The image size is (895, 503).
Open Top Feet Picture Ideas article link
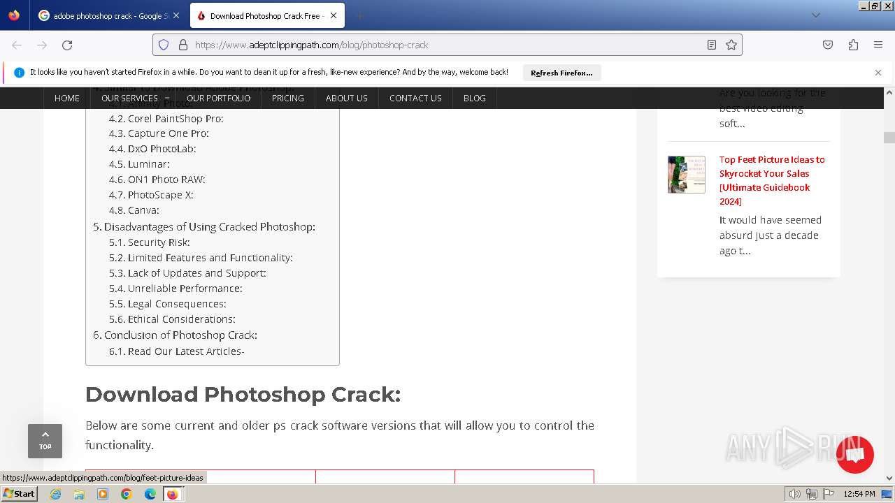[773, 180]
